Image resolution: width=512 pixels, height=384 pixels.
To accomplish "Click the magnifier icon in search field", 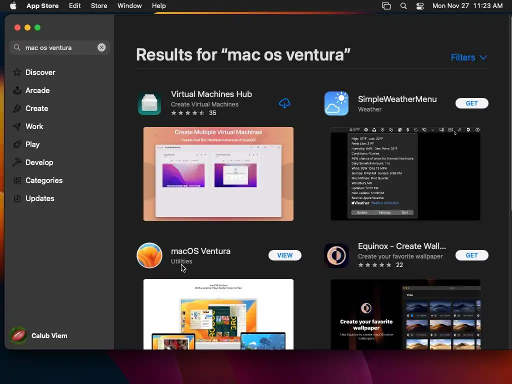I will click(x=17, y=47).
